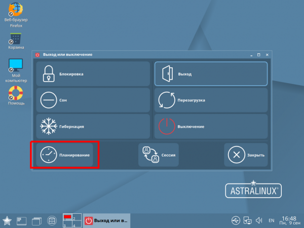Switch keyboard layout EN indicator
Screen dimensions: 304x228
click(272, 220)
